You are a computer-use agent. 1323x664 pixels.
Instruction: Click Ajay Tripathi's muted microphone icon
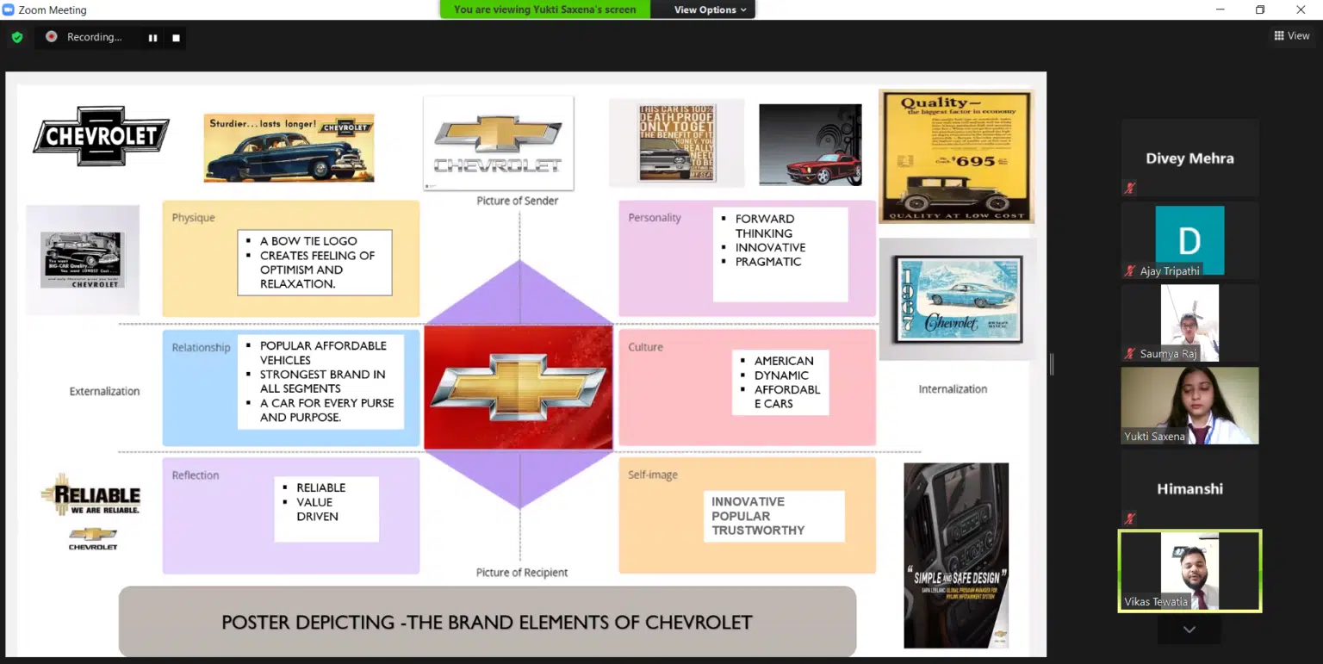pyautogui.click(x=1129, y=271)
